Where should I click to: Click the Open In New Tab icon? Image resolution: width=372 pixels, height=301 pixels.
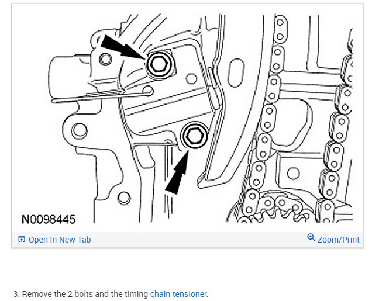point(22,240)
